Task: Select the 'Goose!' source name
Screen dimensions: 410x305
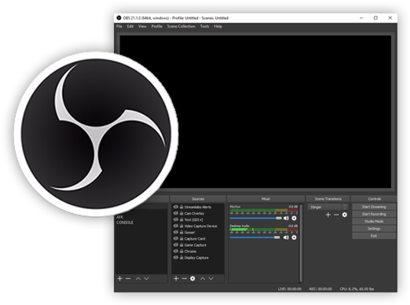Action: point(189,232)
